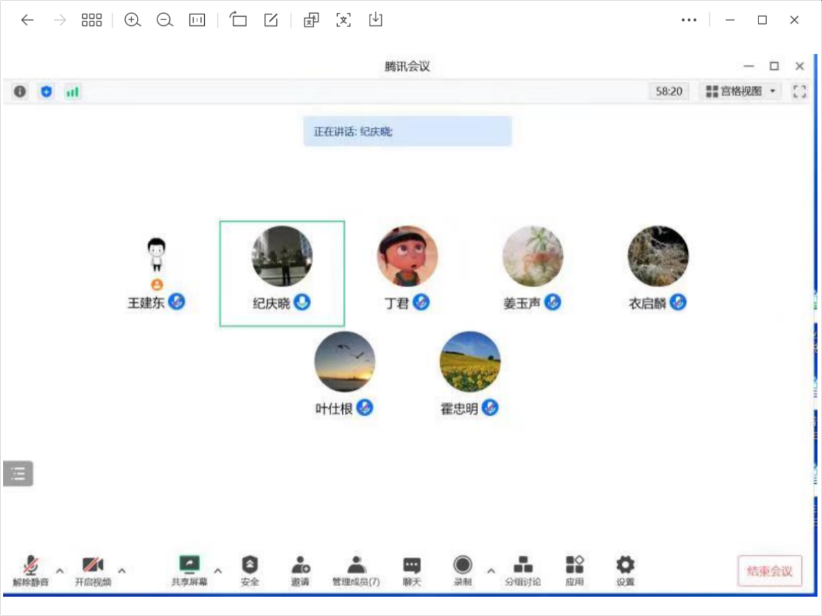Image resolution: width=822 pixels, height=616 pixels.
Task: Expand recording options arrow beside 录制
Action: [x=491, y=571]
